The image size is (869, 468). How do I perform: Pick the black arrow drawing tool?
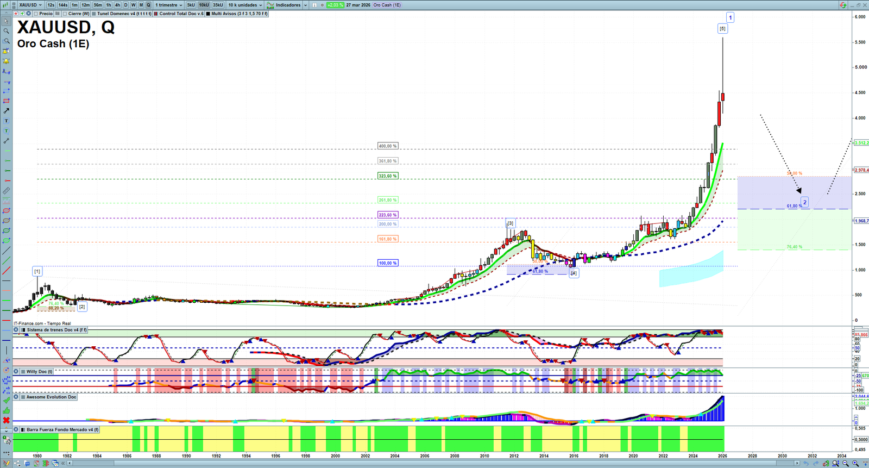(x=6, y=111)
